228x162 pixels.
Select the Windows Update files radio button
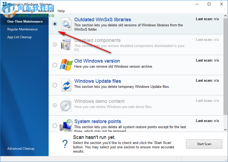click(55, 85)
